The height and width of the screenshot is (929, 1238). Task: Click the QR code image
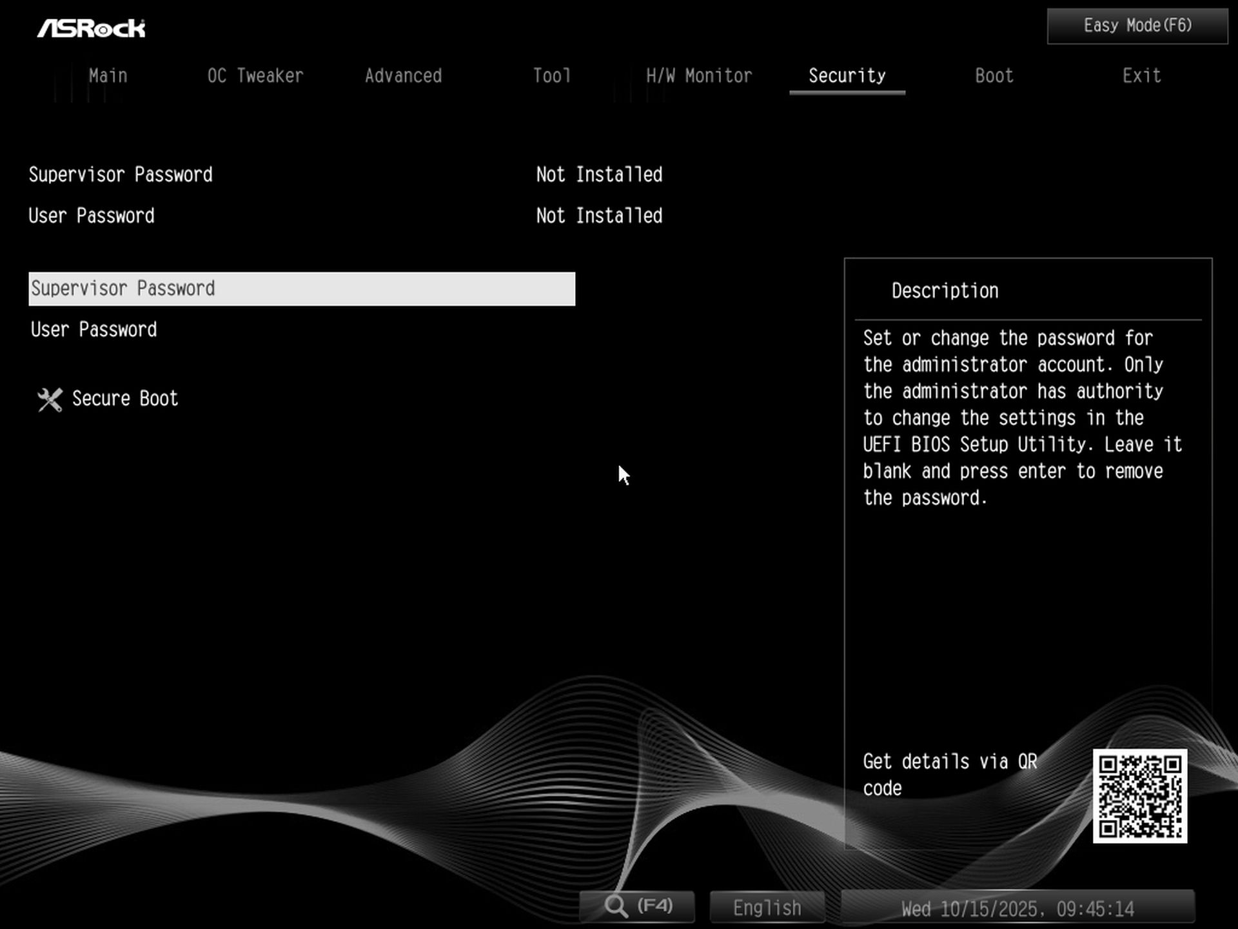click(1139, 795)
